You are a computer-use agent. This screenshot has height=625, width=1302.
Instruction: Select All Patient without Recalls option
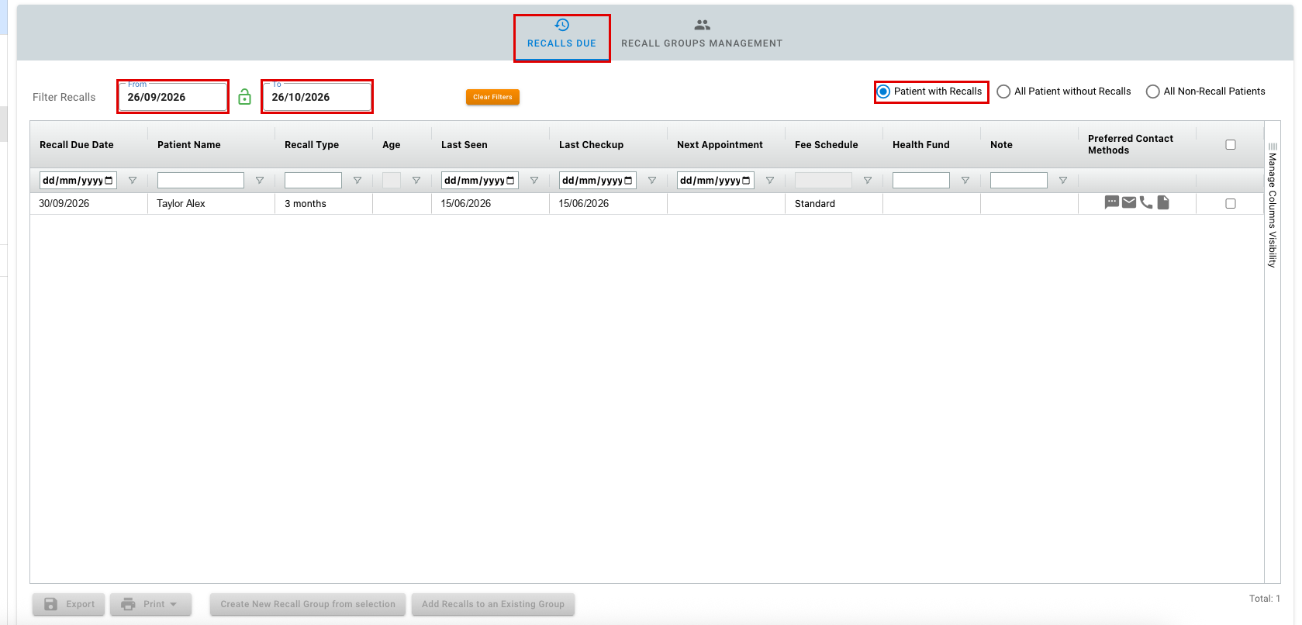[1003, 92]
